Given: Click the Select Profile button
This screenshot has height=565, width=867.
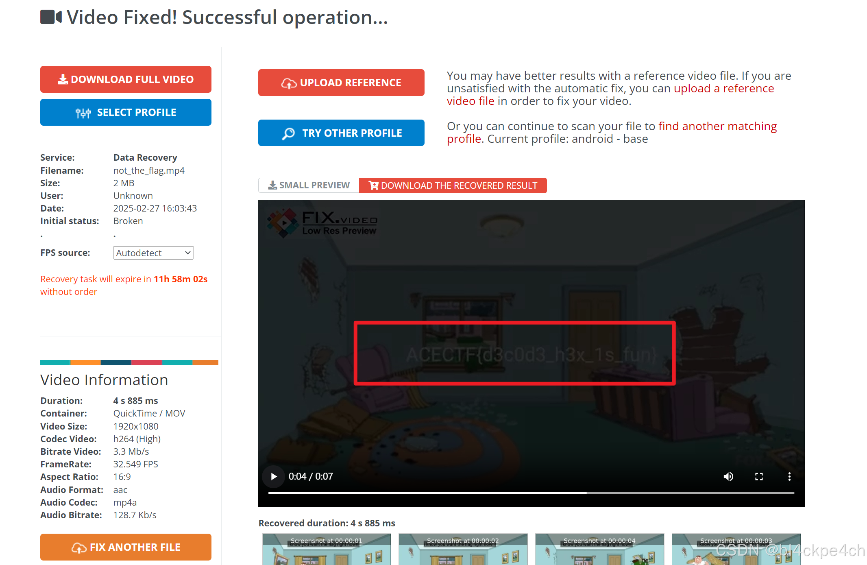Looking at the screenshot, I should point(126,112).
